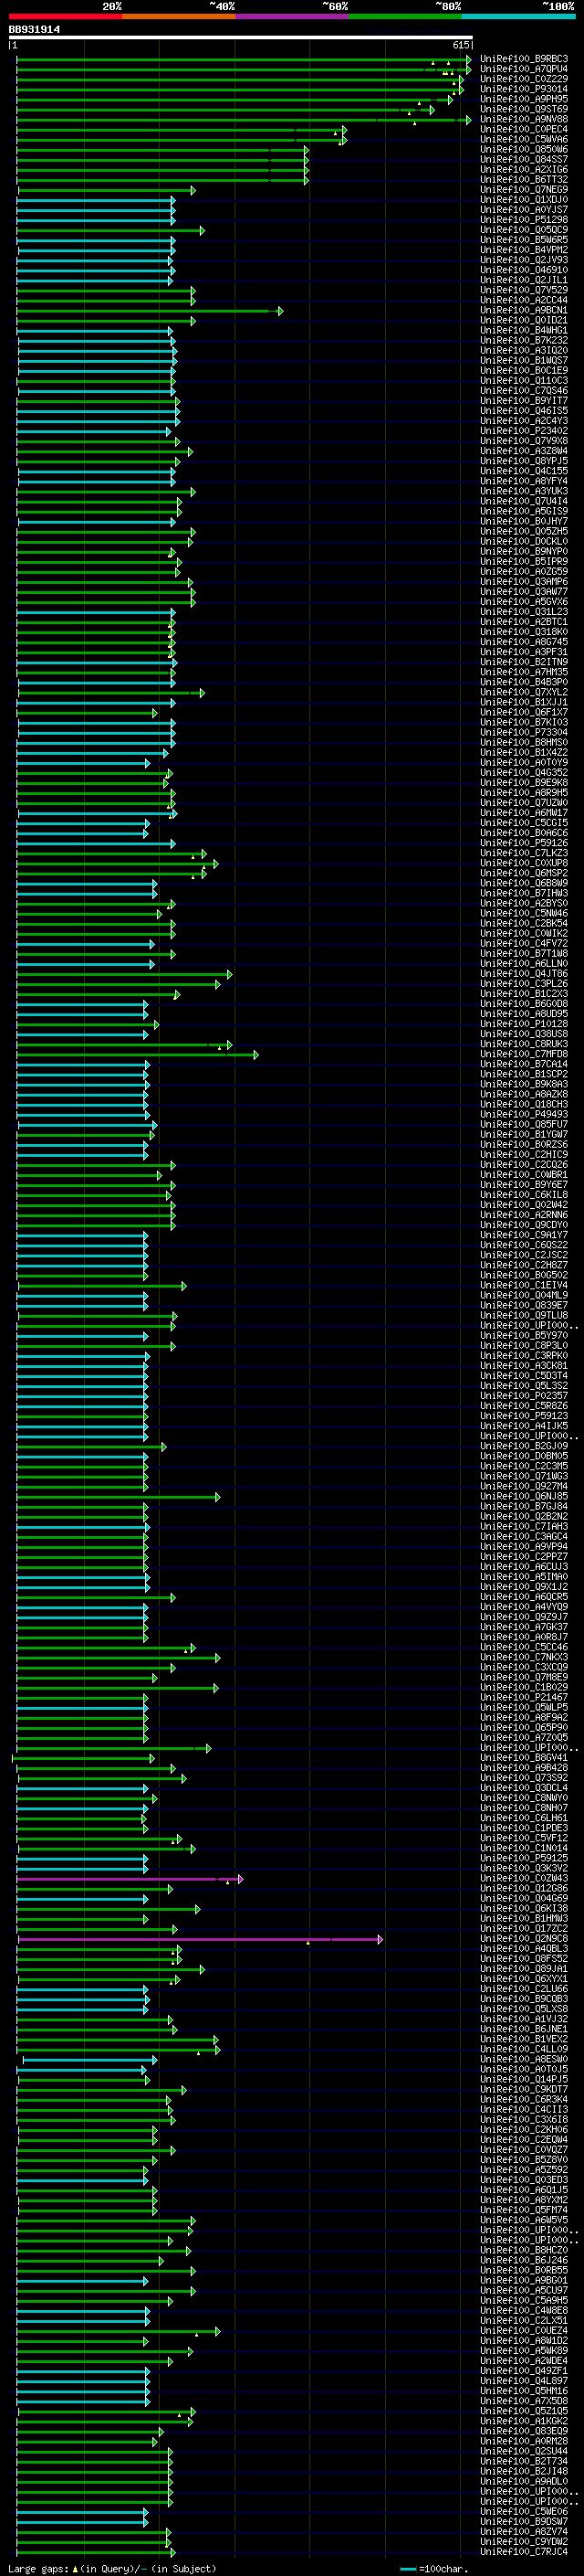Click the purple alignment bar for UniRef100_C0ZW43
Image resolution: width=584 pixels, height=2576 pixels.
pyautogui.click(x=130, y=1879)
